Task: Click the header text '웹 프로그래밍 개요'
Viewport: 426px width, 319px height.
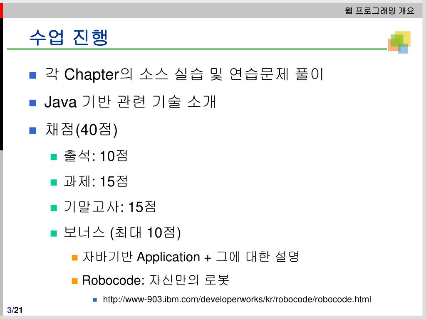Action: point(379,10)
